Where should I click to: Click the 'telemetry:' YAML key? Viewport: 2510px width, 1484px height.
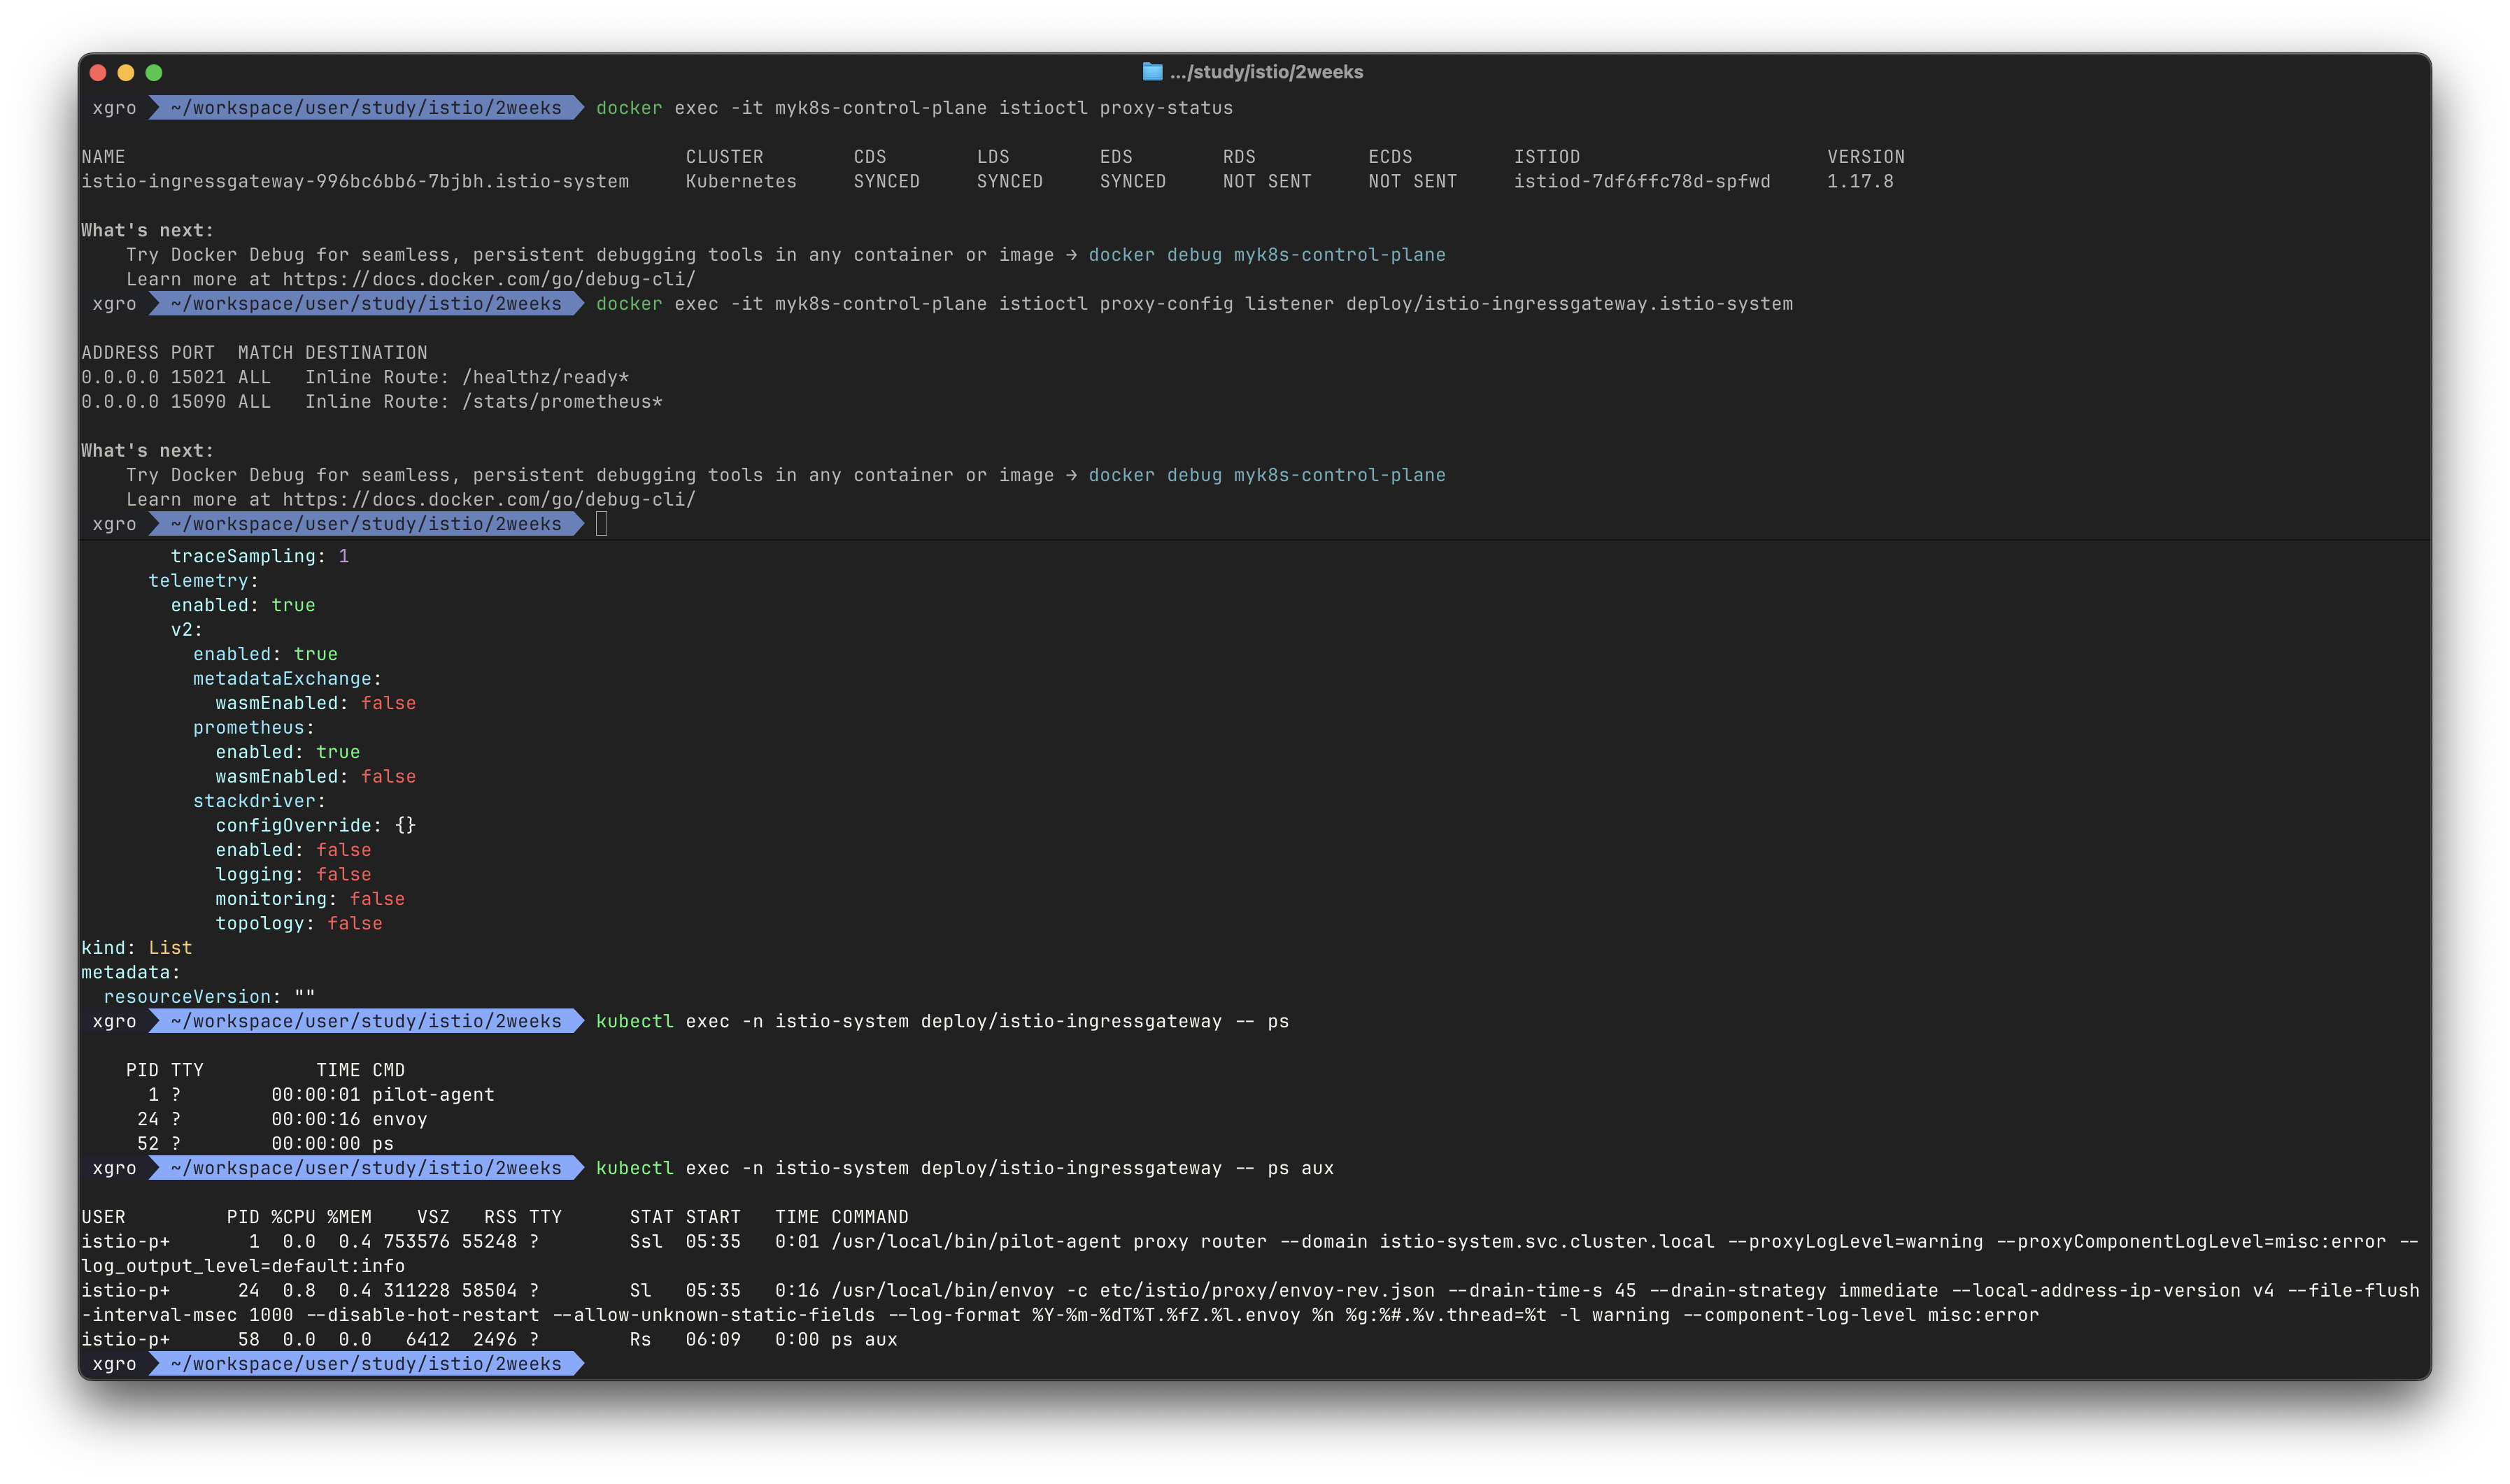coord(204,581)
